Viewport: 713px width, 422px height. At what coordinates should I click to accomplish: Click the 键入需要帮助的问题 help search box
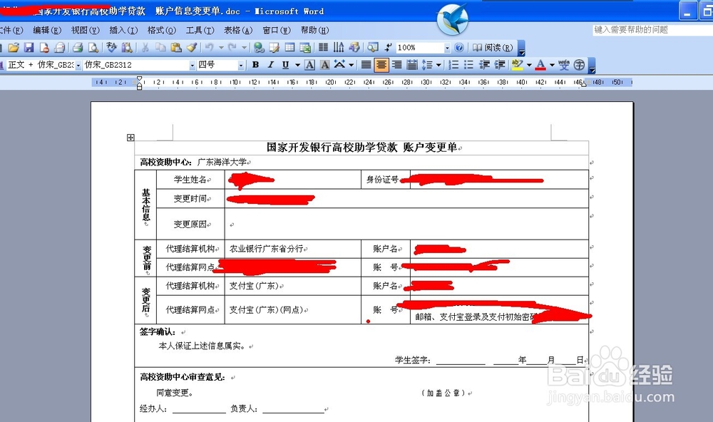(652, 30)
